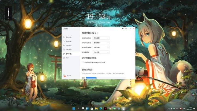Click the red mouse avatar at the sidebar bottom

point(65,76)
